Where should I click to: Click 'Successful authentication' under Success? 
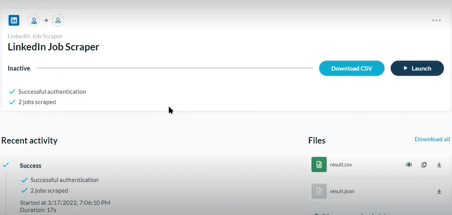(64, 180)
